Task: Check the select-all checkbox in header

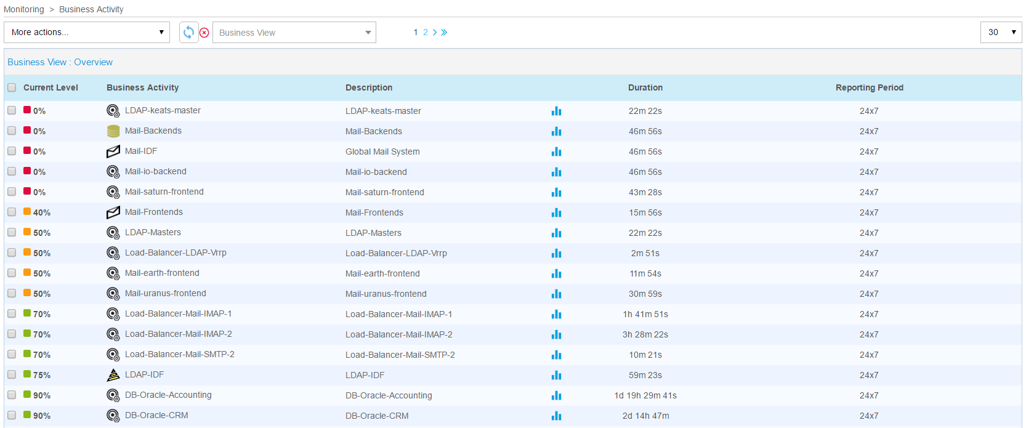Action: coord(12,87)
